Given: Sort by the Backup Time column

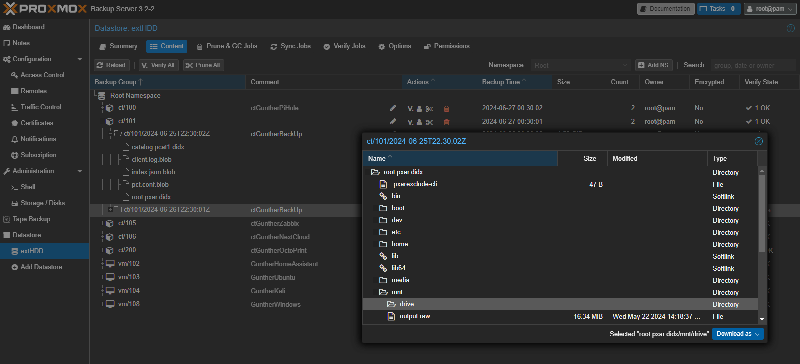Looking at the screenshot, I should click(513, 82).
